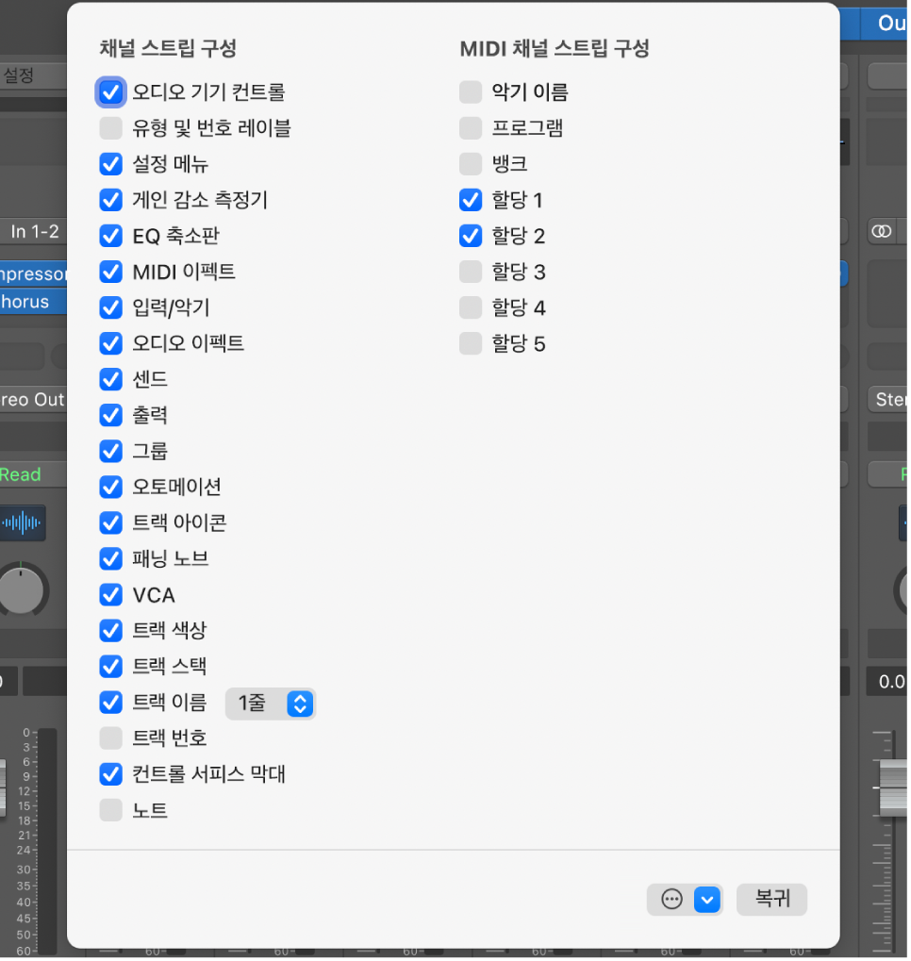Click the audio waveform track icon in mixer

click(22, 522)
